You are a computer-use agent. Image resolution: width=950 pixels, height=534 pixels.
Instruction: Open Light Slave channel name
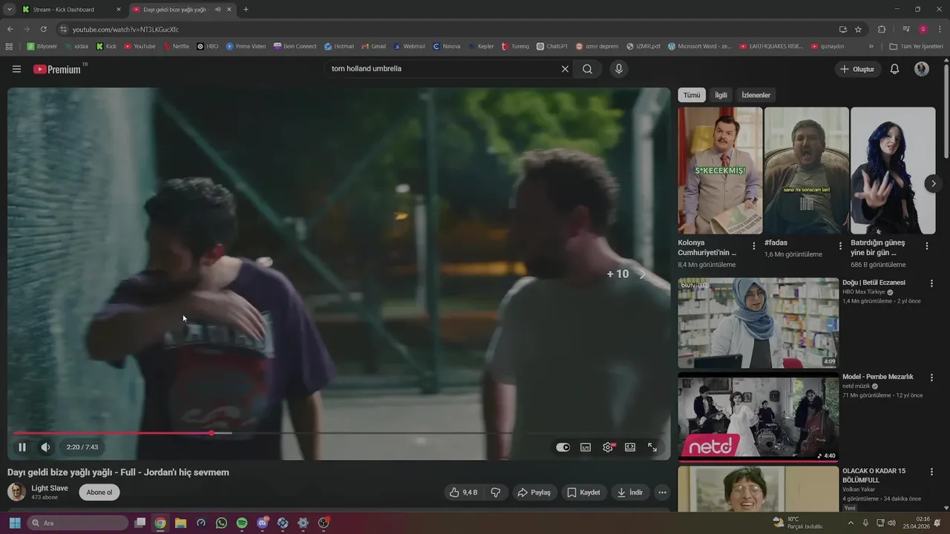tap(50, 488)
